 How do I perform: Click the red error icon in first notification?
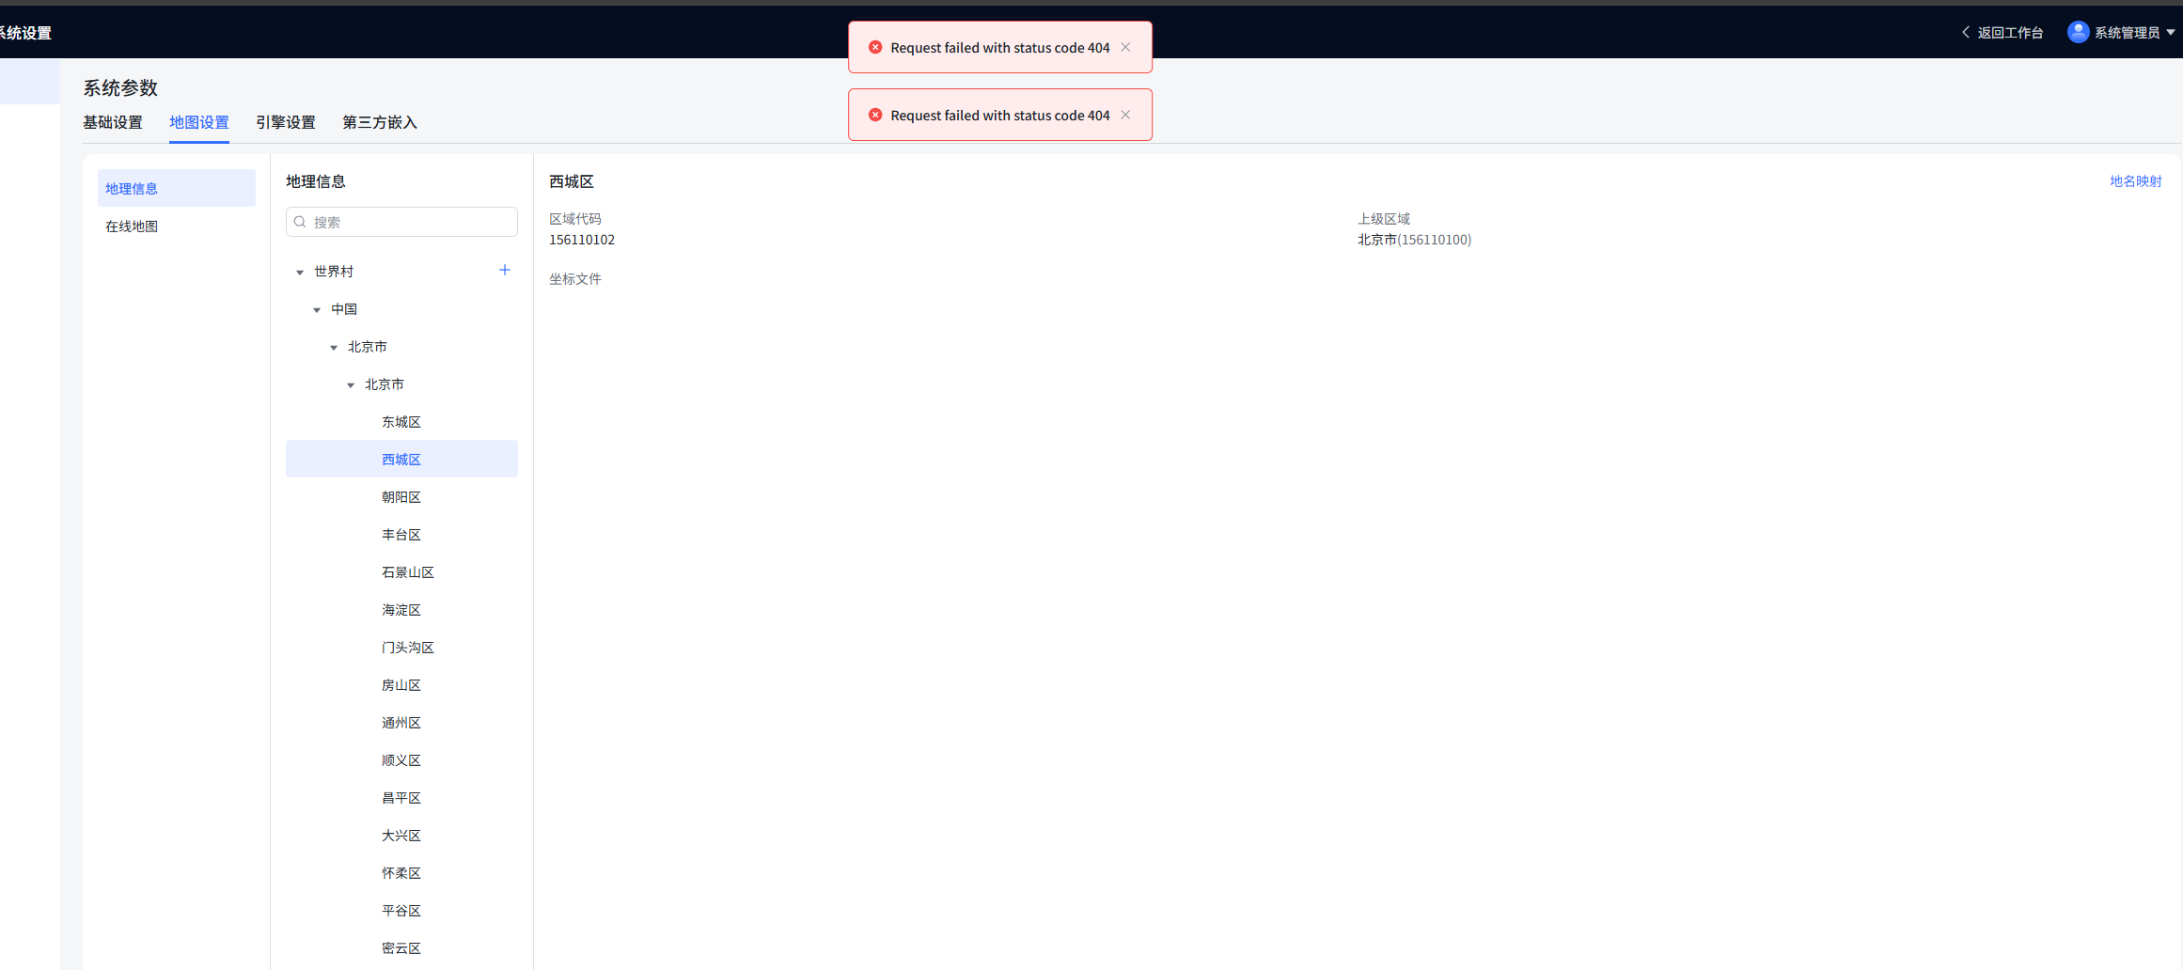875,47
